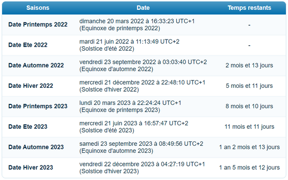This screenshot has width=288, height=180.
Task: Select the Date Hiver 2022 row label
Action: point(31,86)
